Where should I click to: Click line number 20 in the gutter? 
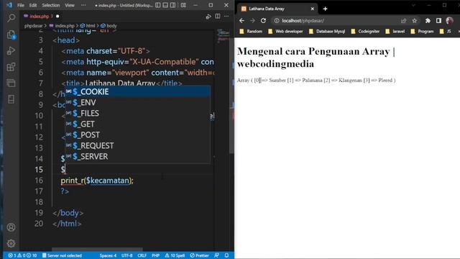point(39,224)
